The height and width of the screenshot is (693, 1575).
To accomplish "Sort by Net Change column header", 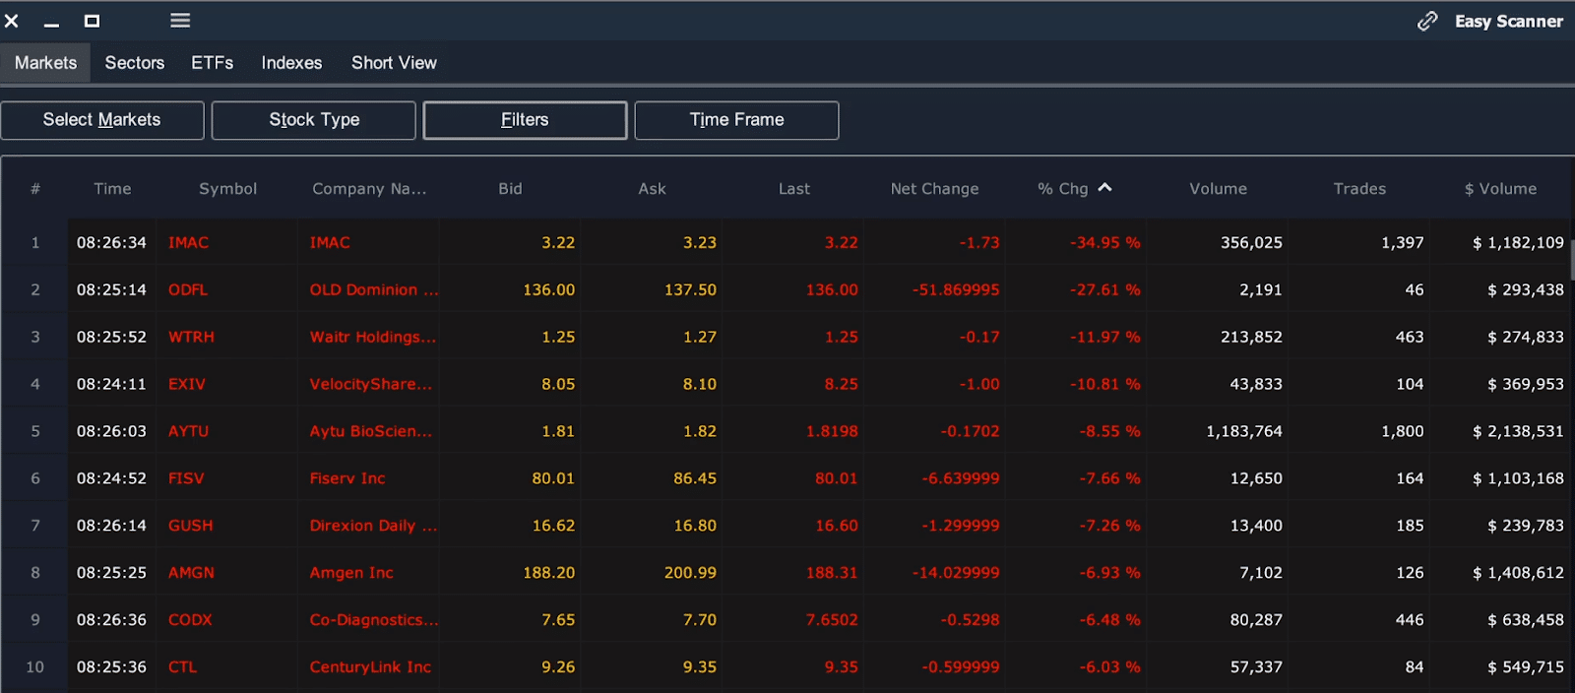I will pyautogui.click(x=934, y=189).
